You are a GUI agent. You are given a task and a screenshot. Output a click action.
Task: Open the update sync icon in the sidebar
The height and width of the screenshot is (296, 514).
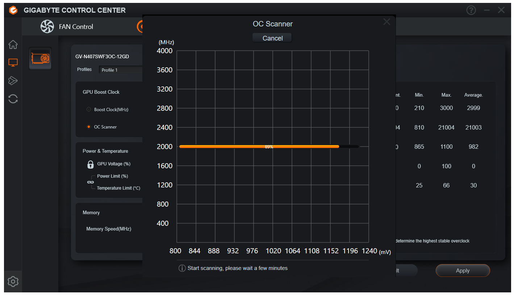pos(13,99)
